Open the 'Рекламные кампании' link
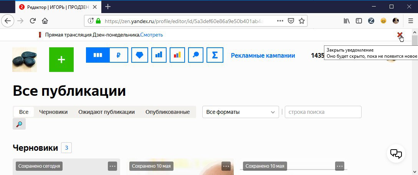 pos(263,55)
